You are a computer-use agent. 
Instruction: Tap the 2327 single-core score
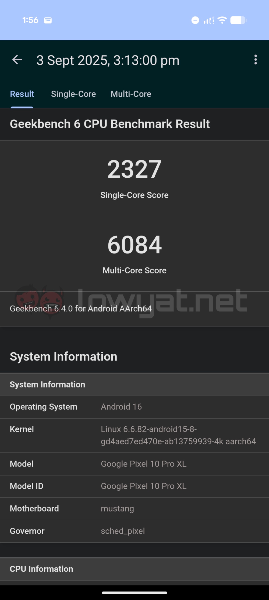pyautogui.click(x=134, y=169)
